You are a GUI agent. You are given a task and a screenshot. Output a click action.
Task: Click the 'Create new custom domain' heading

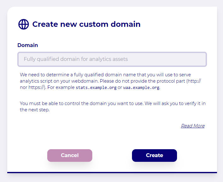pyautogui.click(x=86, y=24)
